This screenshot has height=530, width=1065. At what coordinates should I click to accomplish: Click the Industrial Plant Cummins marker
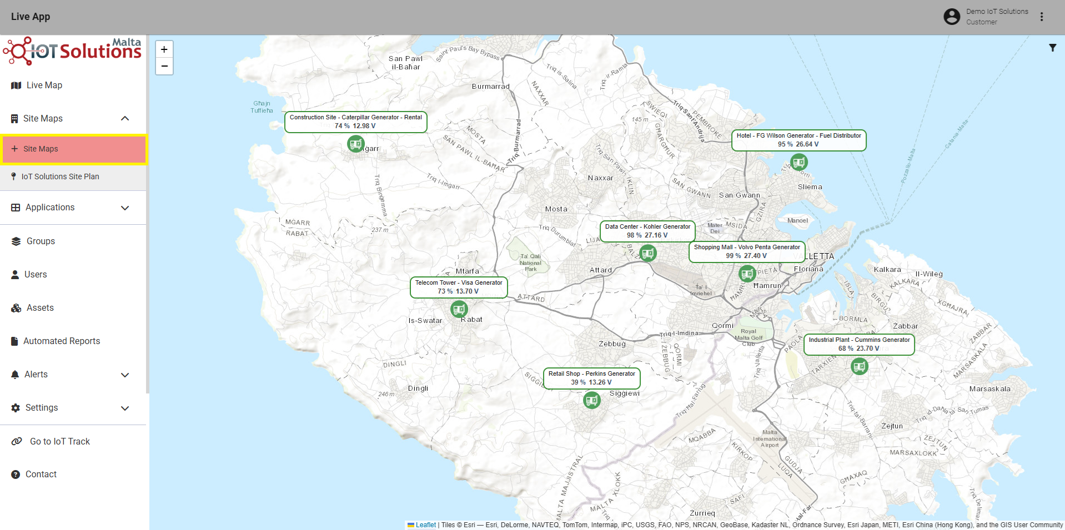pyautogui.click(x=860, y=366)
